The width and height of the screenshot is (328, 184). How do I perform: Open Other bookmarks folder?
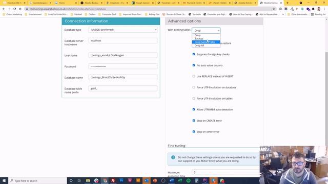point(297,14)
